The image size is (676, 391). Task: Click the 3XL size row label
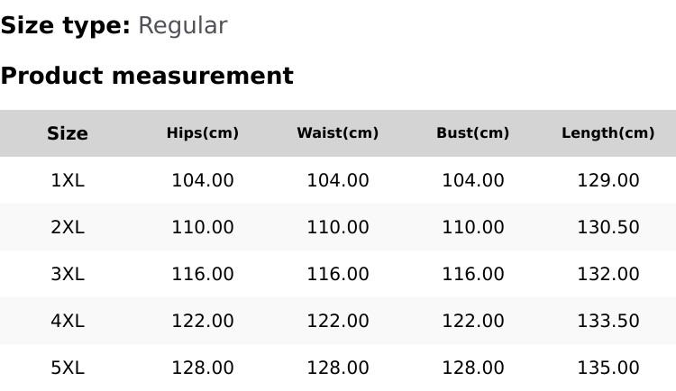click(68, 274)
